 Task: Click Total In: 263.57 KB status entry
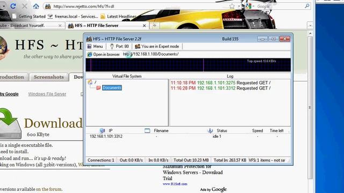pyautogui.click(x=230, y=160)
